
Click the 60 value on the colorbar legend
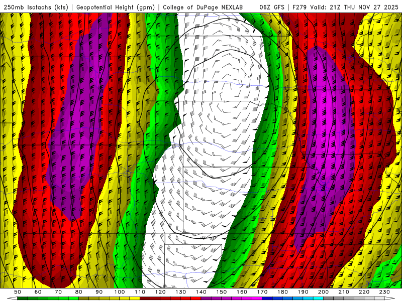(38, 292)
